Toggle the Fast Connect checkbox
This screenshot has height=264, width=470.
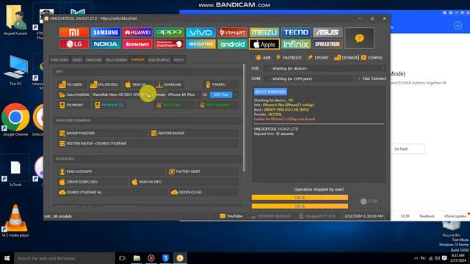coord(359,78)
